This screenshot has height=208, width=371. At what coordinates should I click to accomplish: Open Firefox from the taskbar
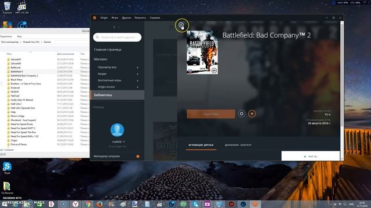point(99,204)
